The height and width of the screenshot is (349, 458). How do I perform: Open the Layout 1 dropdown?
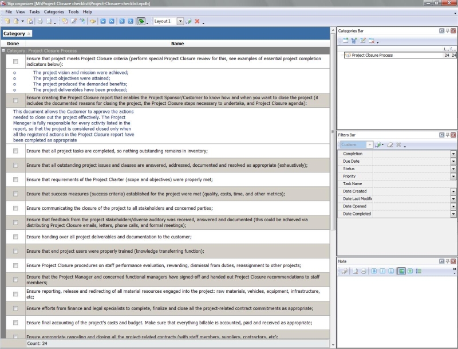(x=180, y=21)
